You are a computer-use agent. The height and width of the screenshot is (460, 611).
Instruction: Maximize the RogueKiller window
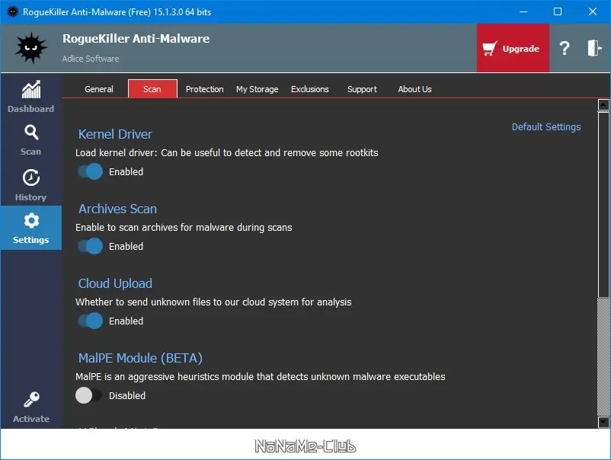click(x=558, y=11)
